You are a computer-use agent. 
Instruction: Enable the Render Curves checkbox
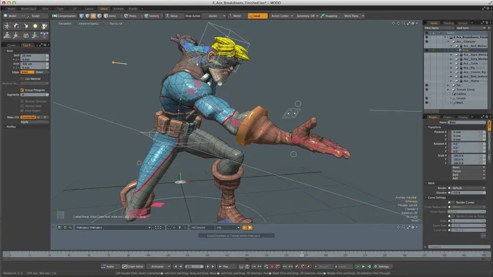[x=453, y=203]
